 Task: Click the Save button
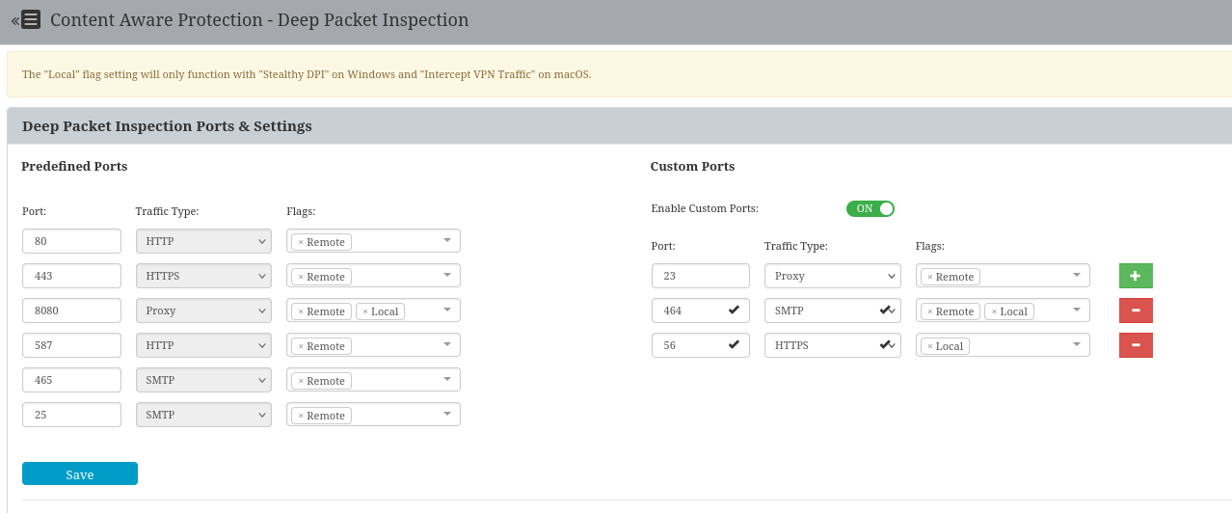pyautogui.click(x=80, y=473)
